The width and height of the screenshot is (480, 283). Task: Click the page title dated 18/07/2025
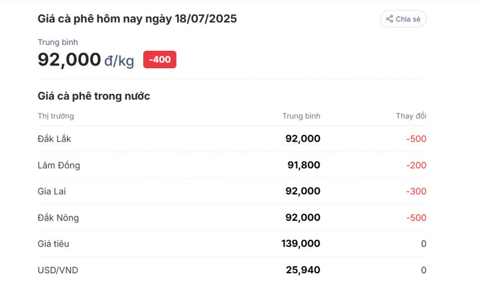tap(137, 19)
